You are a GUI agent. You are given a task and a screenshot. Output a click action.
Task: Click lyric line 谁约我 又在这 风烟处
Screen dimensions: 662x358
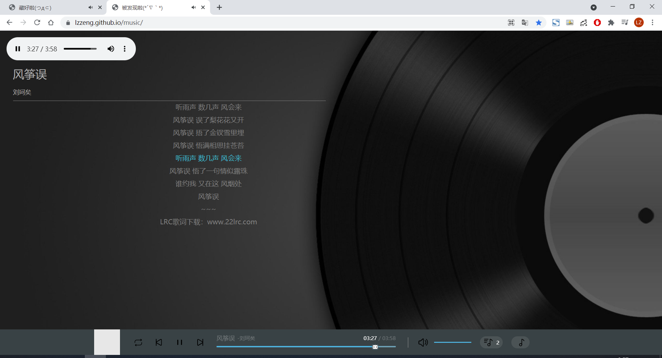[209, 184]
